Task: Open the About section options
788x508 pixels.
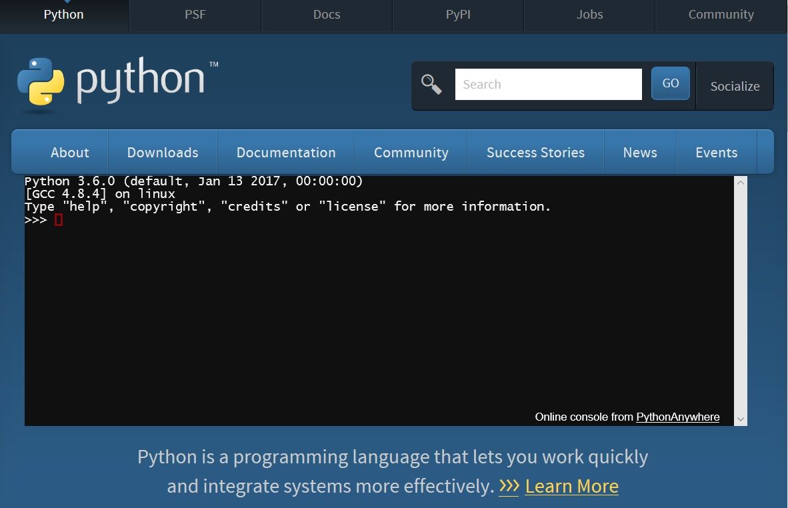Action: point(69,152)
